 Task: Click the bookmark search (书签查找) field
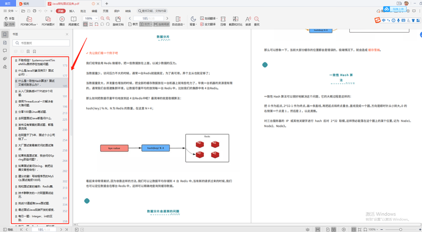coord(41,43)
